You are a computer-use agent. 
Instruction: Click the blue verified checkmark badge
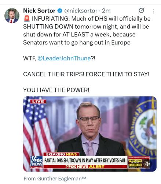coord(60,11)
